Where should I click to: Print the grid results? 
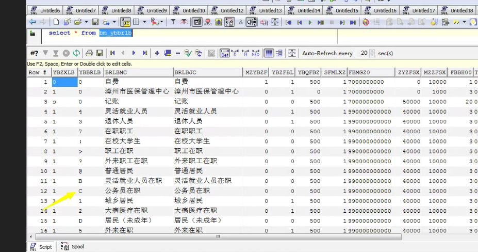[89, 53]
